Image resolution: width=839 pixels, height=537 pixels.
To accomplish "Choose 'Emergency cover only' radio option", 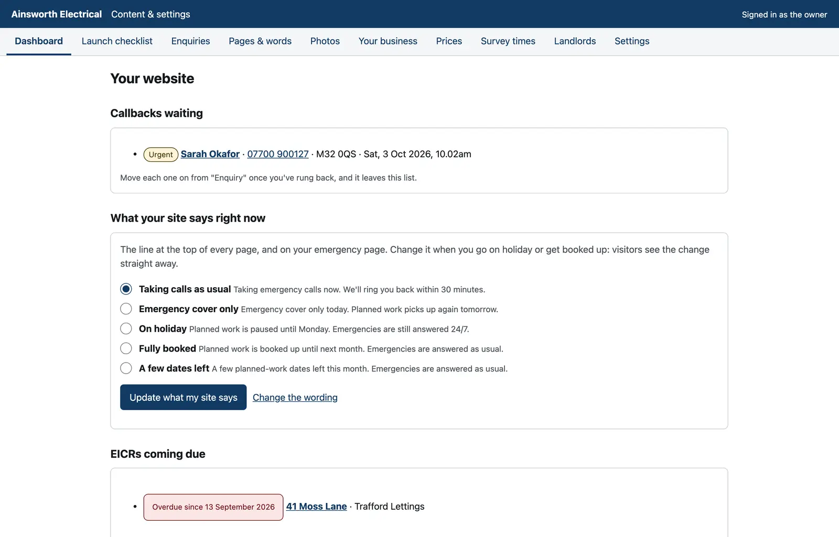I will coord(126,309).
